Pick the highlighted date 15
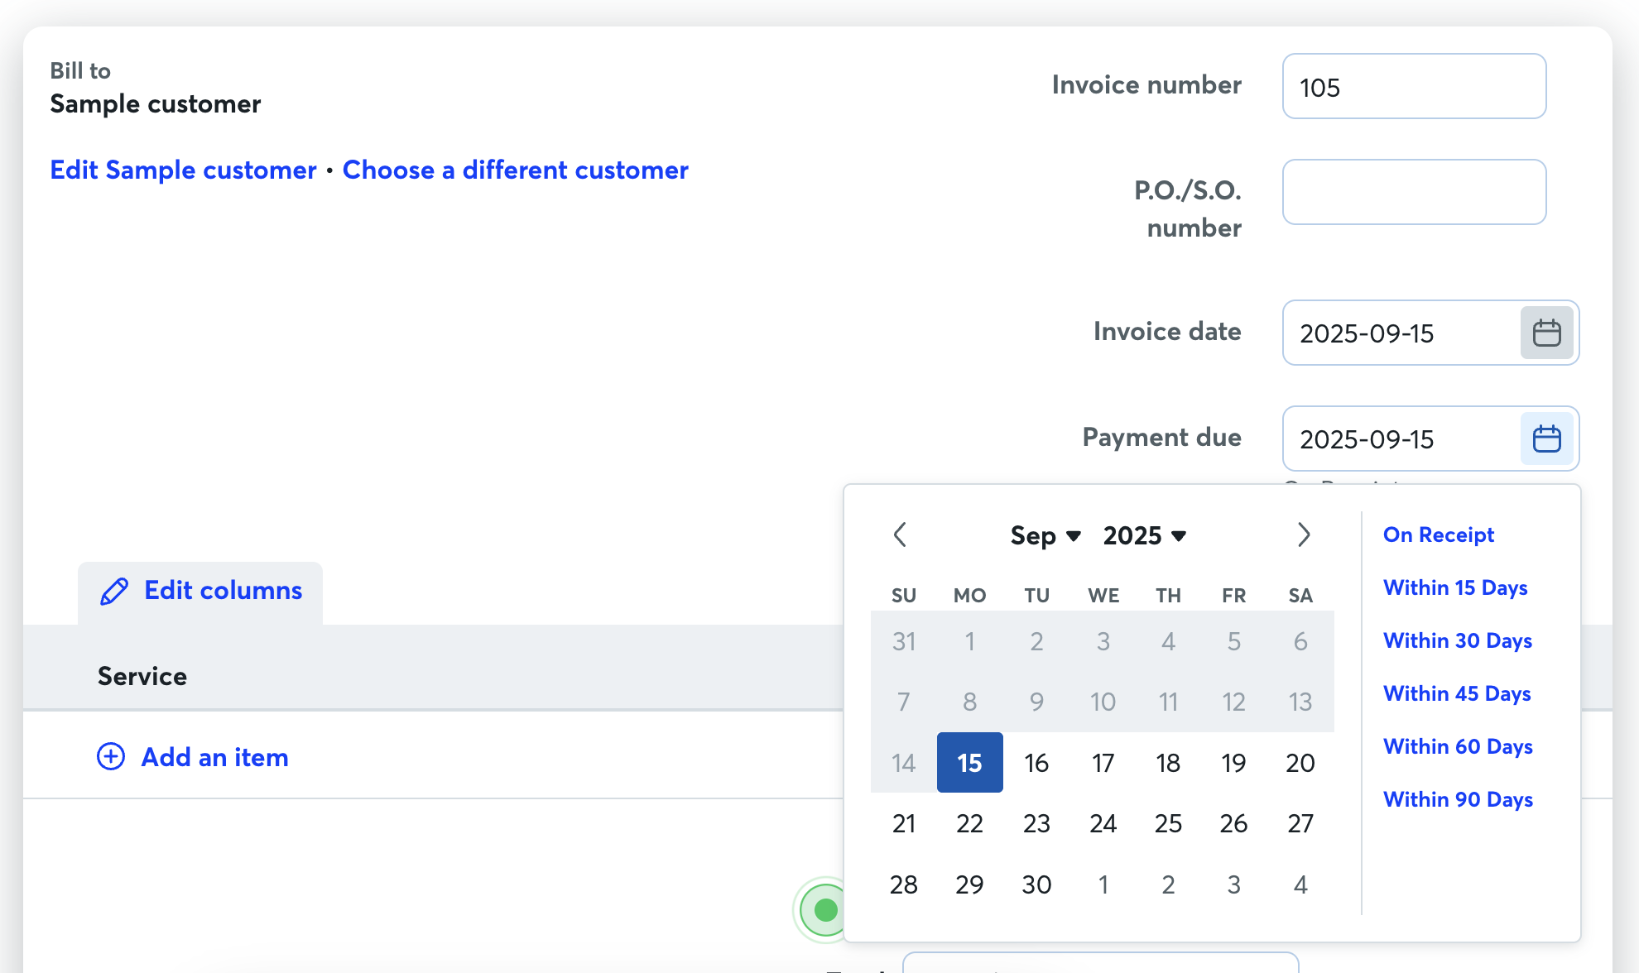The image size is (1639, 973). [969, 762]
